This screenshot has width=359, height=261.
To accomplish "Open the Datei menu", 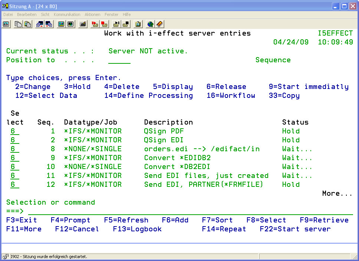I will coord(8,14).
